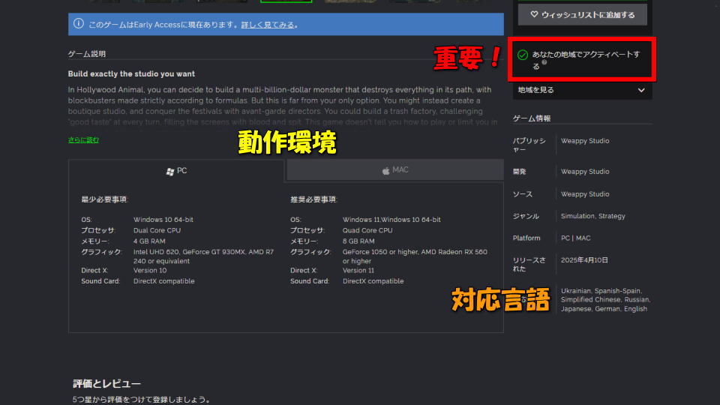Click the Intel UHD 620 graphics requirement text
This screenshot has width=720, height=405.
203,256
